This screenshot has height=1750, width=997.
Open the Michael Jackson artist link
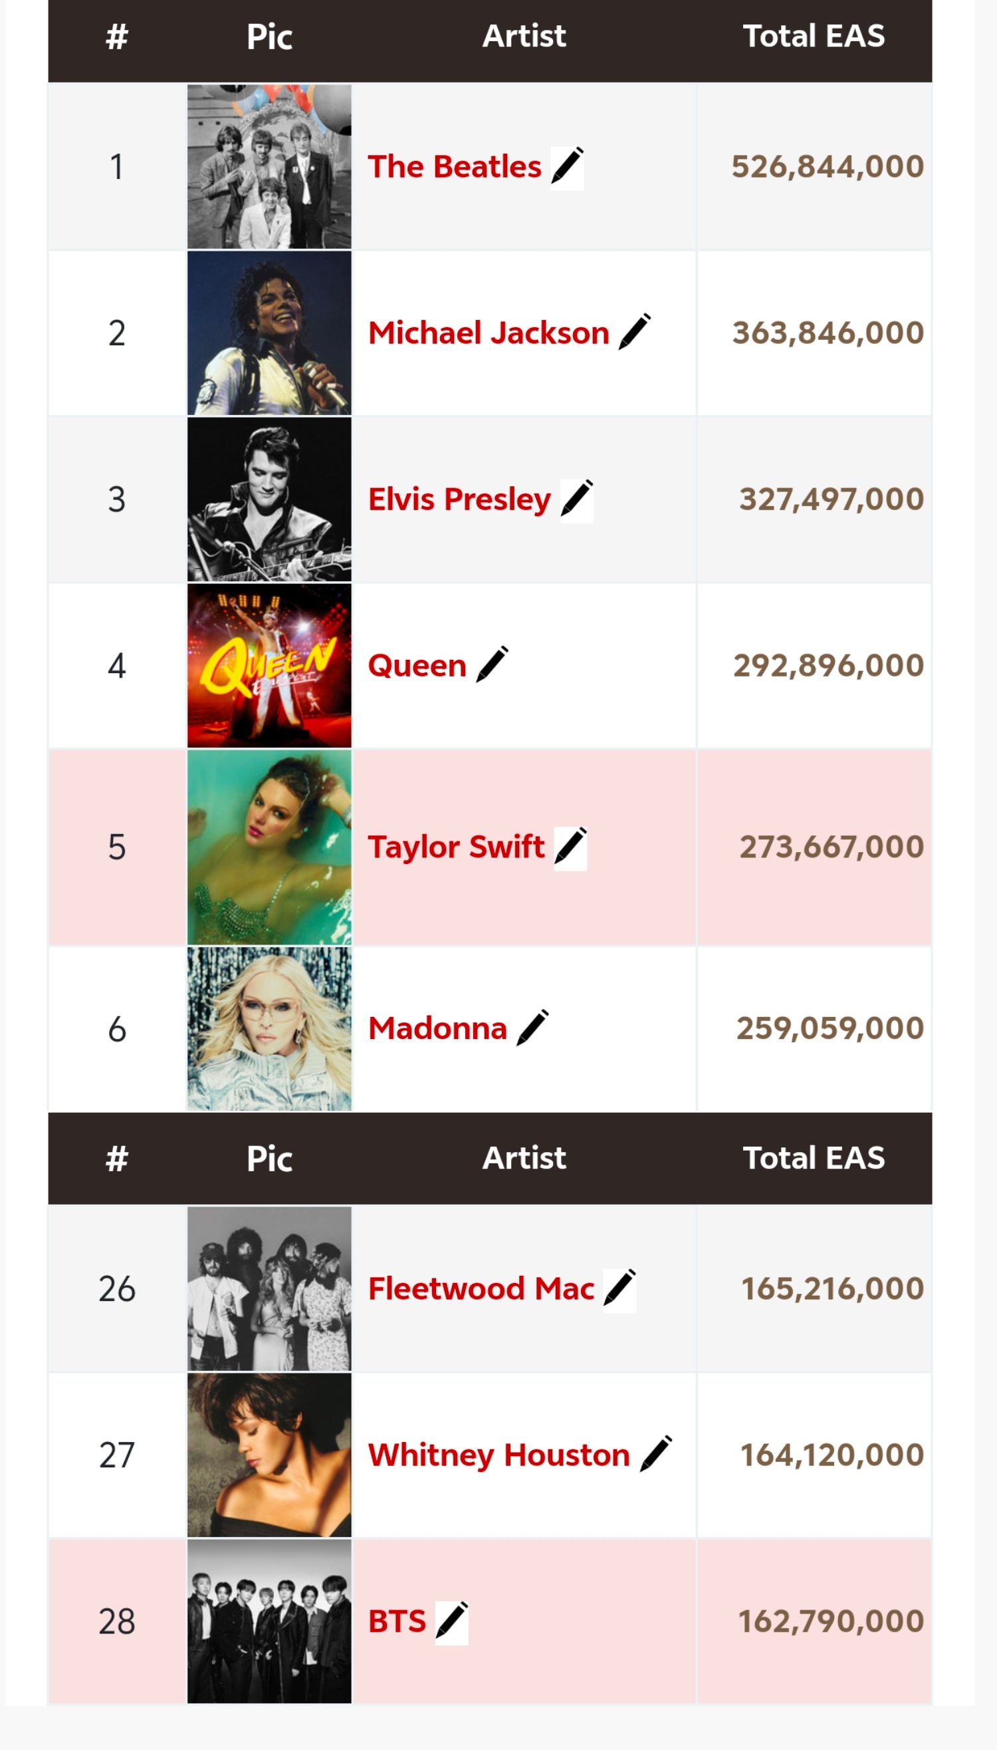point(489,333)
